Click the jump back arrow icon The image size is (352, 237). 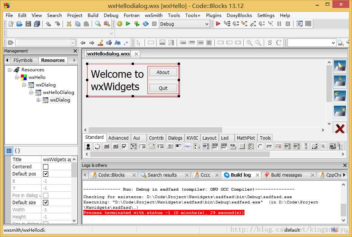83,43
